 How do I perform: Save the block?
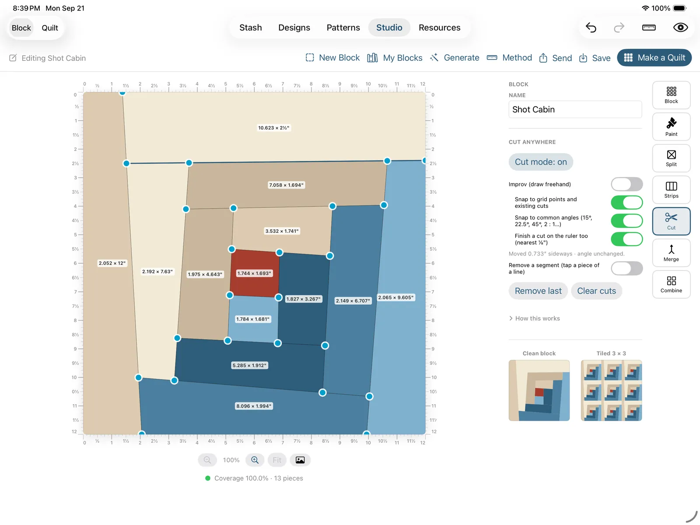coord(595,58)
